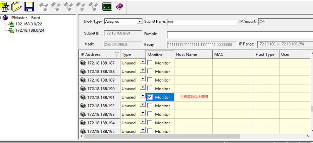313x143 pixels.
Task: Enable Monitor checkbox for 172.18.188.188
Action: (x=150, y=71)
